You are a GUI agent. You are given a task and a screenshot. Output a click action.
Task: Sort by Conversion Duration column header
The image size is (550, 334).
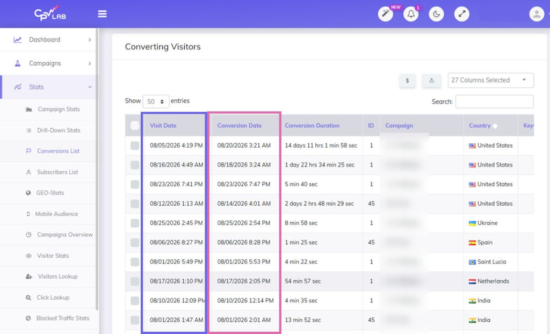point(312,125)
